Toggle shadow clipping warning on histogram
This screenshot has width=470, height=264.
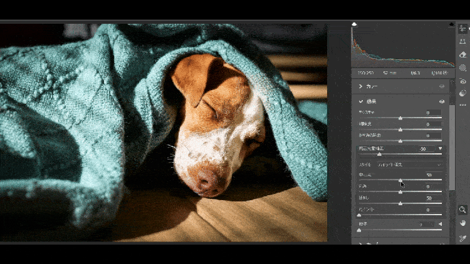354,24
